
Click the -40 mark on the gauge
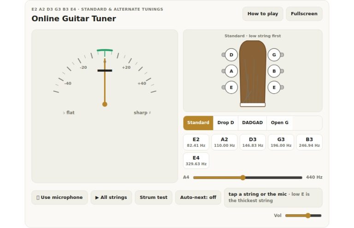tap(68, 84)
